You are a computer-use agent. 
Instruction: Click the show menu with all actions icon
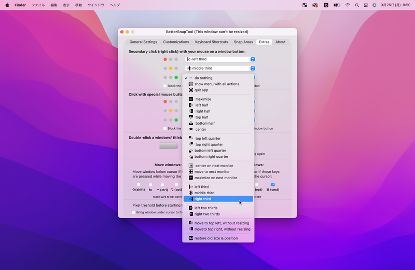click(x=191, y=84)
